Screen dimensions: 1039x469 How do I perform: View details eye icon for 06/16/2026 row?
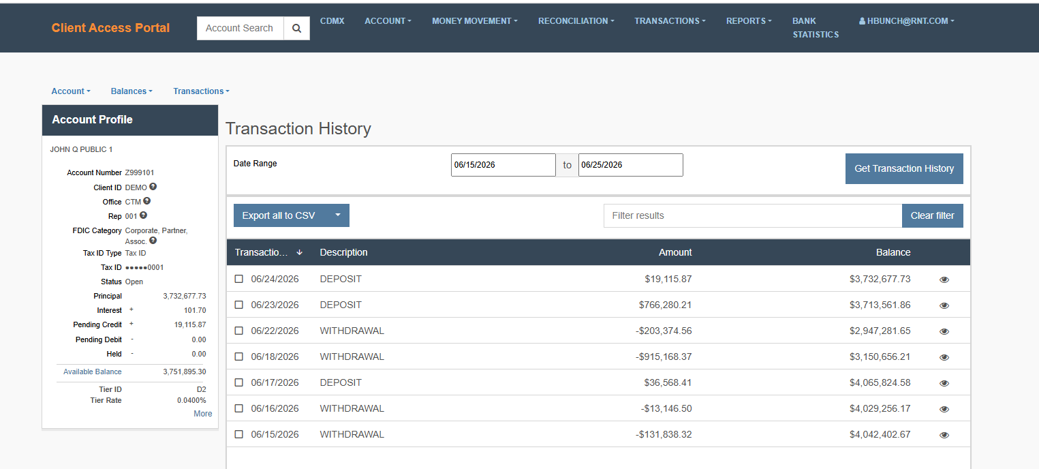pyautogui.click(x=944, y=409)
